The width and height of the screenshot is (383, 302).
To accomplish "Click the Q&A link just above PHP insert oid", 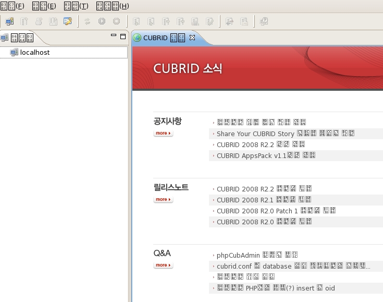I will (246, 277).
